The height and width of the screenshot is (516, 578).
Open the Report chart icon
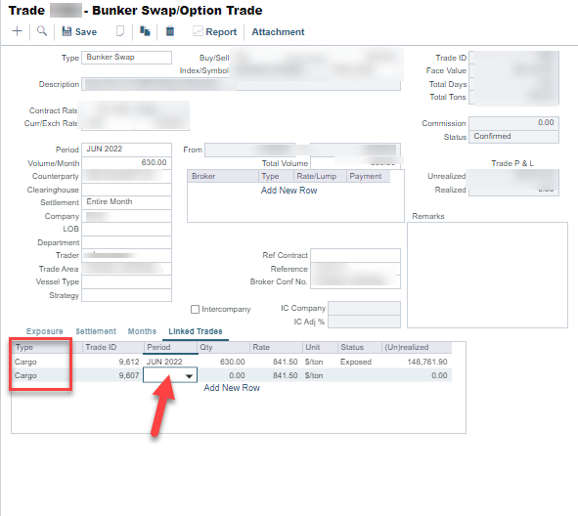(198, 31)
